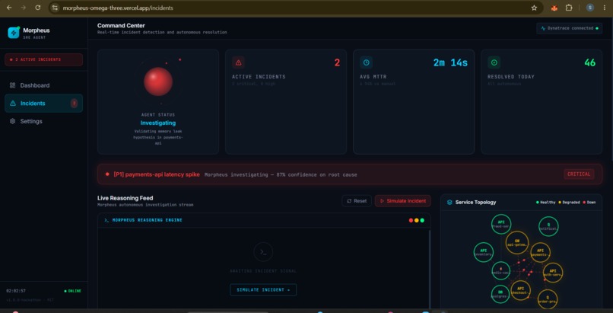The width and height of the screenshot is (613, 313).
Task: Click the Dynatrace connected status badge
Action: point(569,28)
